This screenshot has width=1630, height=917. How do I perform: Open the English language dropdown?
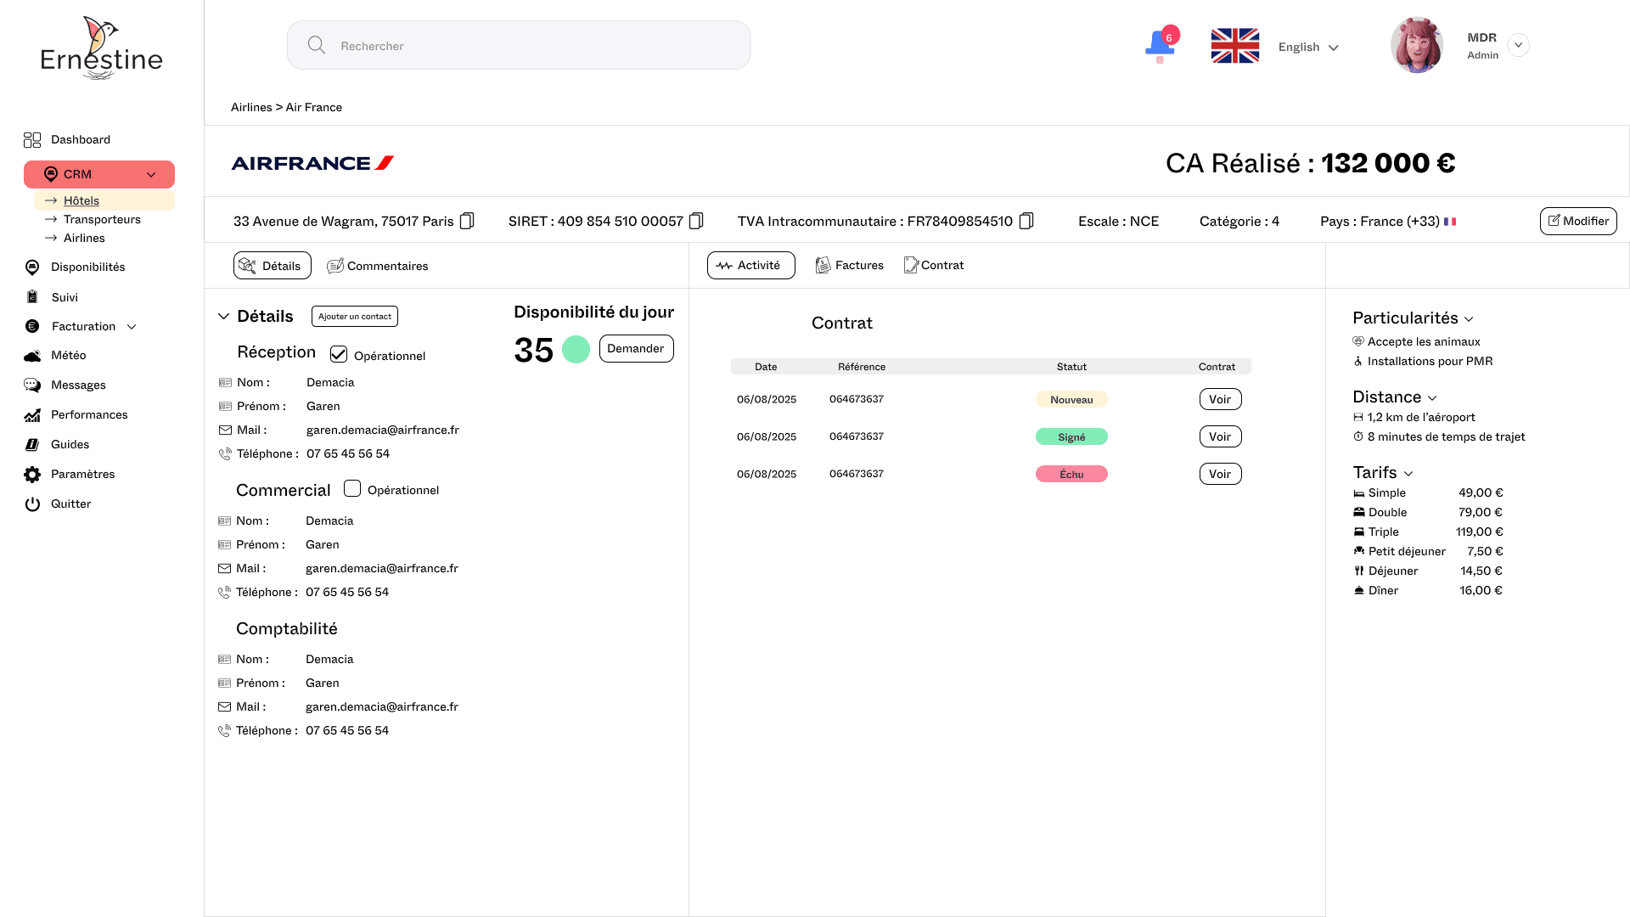(x=1308, y=47)
